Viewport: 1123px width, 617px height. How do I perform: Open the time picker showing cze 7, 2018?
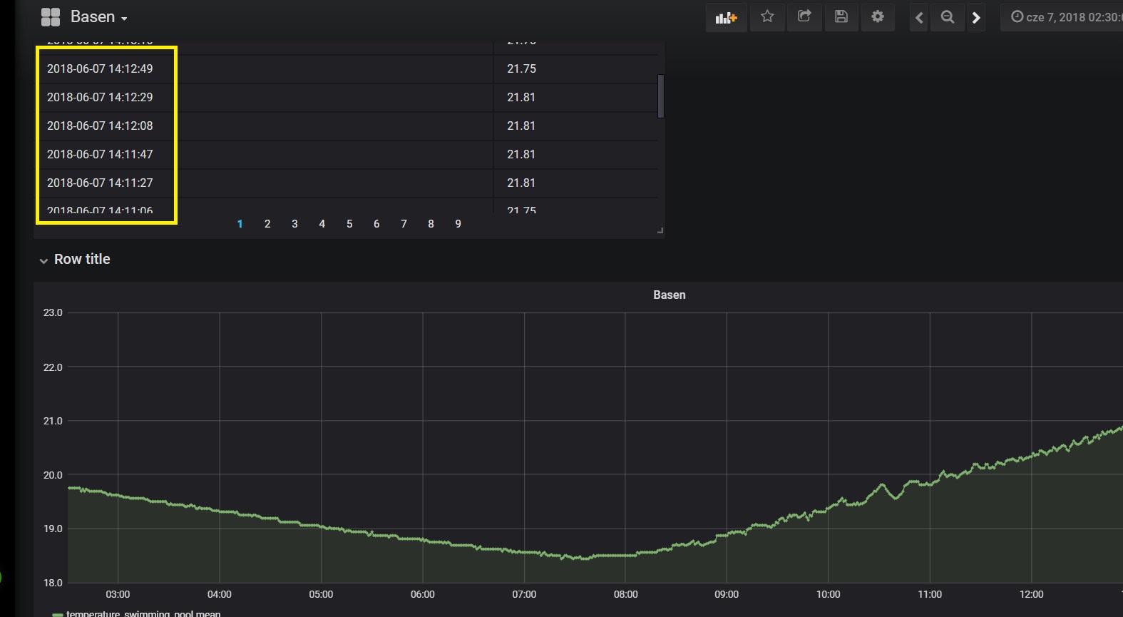(1062, 17)
